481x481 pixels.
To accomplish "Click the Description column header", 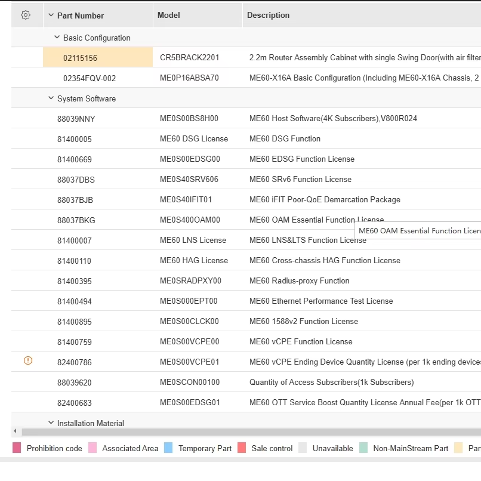I will pyautogui.click(x=268, y=16).
